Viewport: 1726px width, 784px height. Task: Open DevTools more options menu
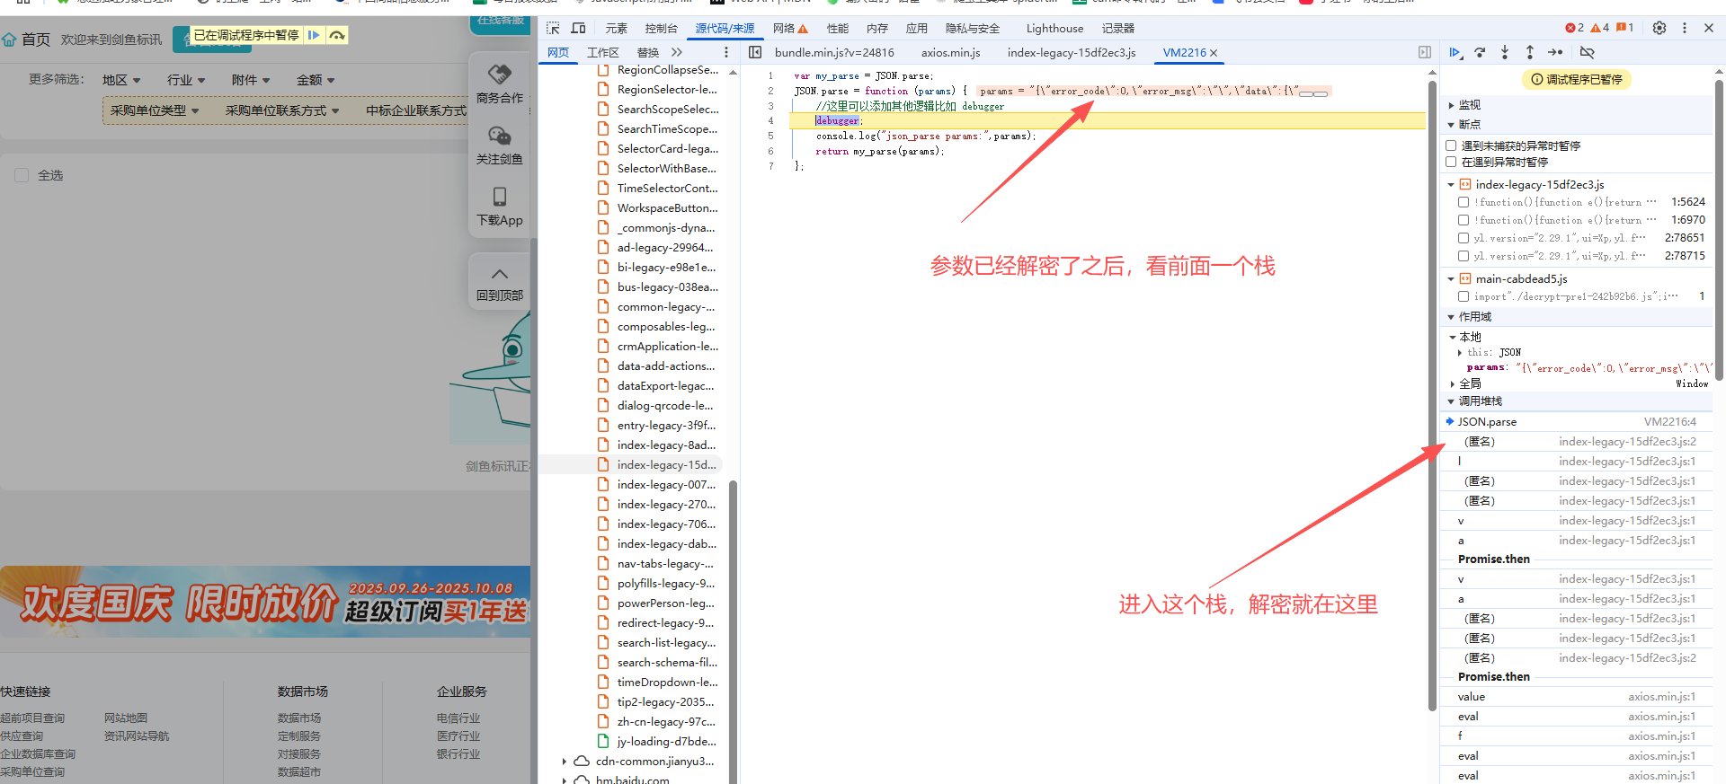click(x=1685, y=28)
